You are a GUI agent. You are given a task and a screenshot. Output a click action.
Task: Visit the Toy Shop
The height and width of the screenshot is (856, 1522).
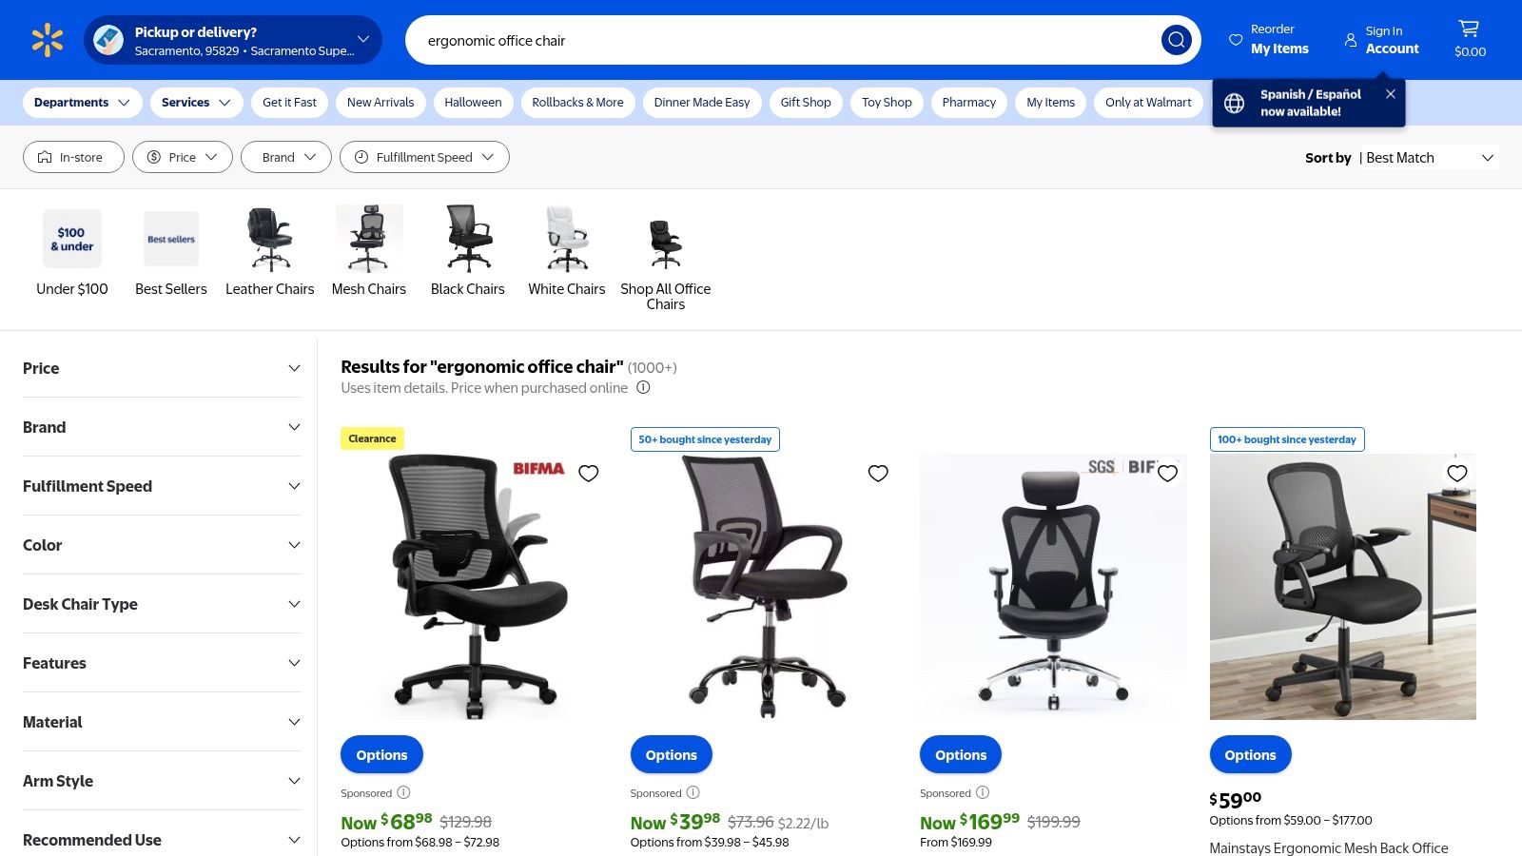point(887,103)
